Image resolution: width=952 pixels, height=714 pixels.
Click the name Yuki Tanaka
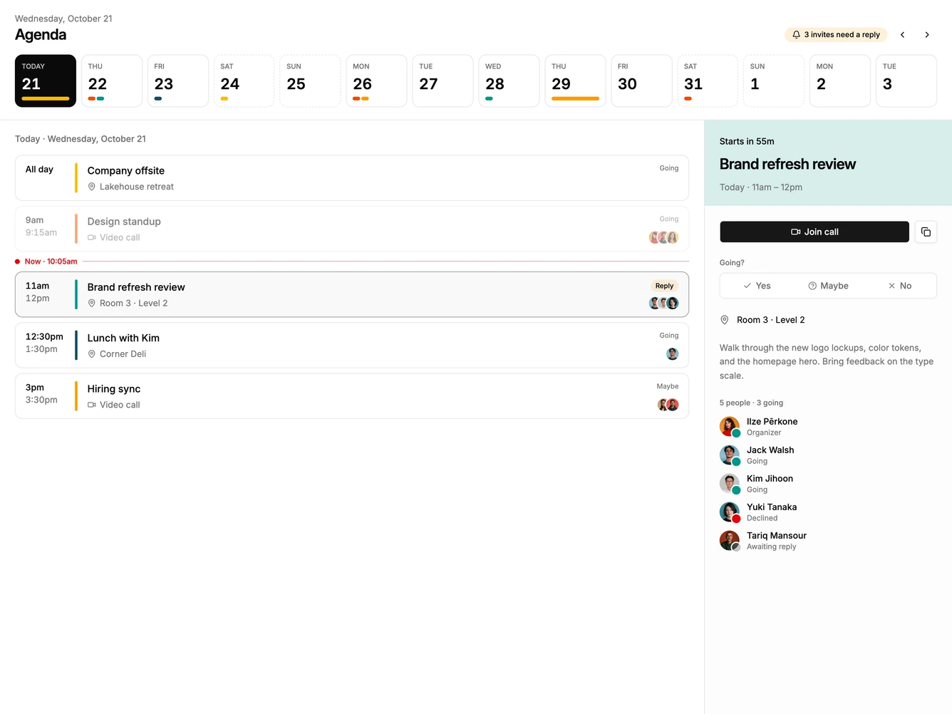pyautogui.click(x=772, y=507)
